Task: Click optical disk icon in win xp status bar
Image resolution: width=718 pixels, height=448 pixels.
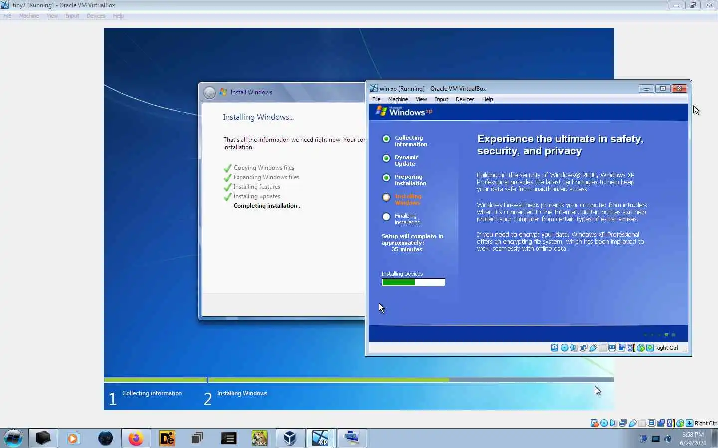Action: [564, 348]
